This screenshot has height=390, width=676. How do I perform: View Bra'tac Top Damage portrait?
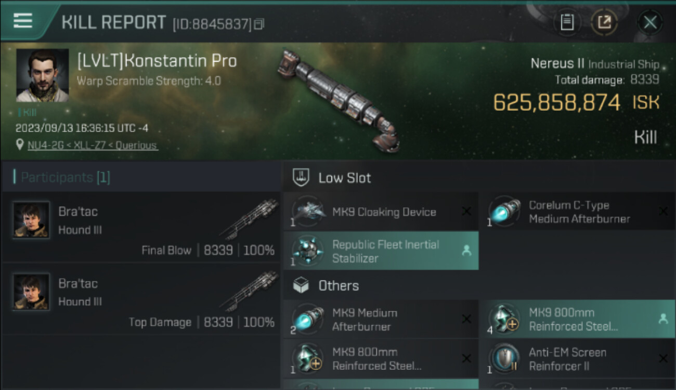[32, 291]
